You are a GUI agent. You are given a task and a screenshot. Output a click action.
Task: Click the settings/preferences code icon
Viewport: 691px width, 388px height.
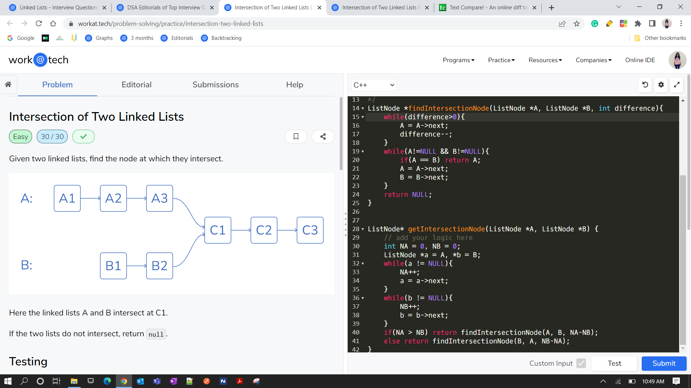pyautogui.click(x=661, y=84)
